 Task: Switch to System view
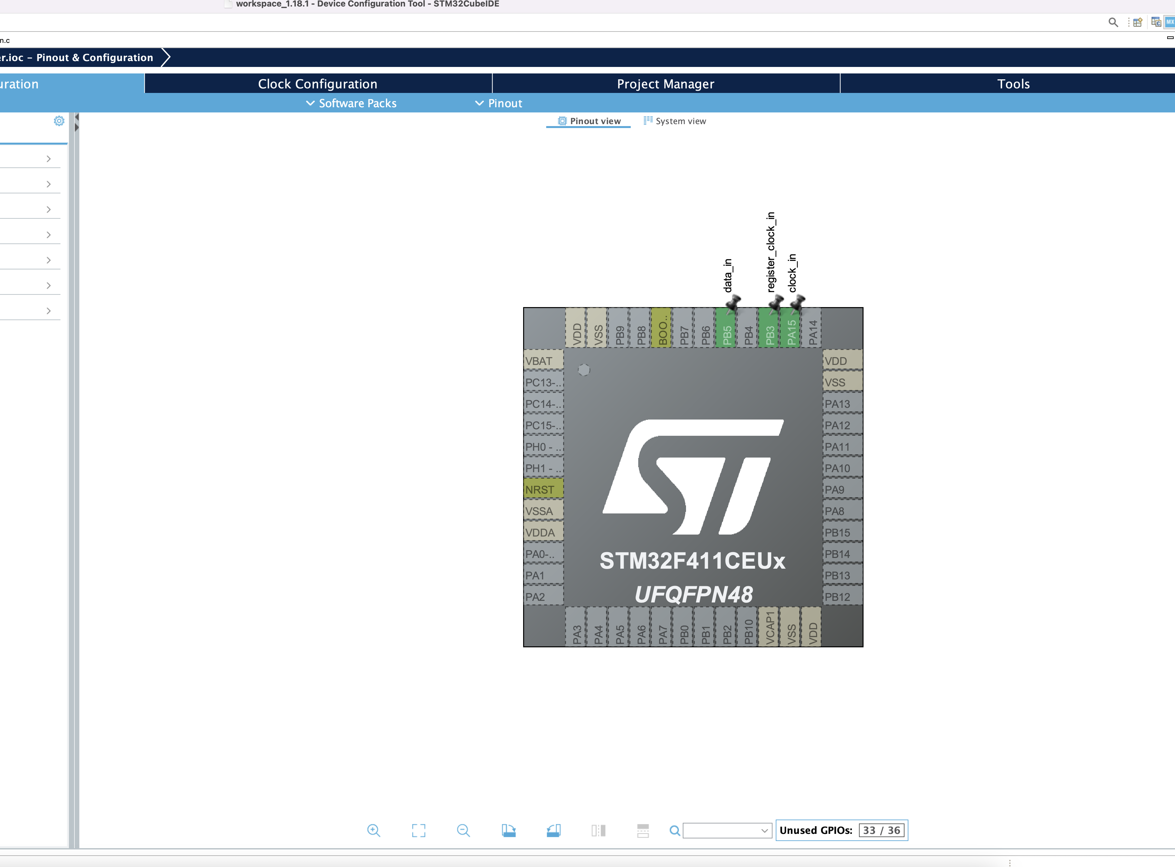tap(674, 121)
